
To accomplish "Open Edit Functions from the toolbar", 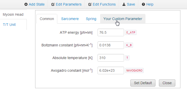I will (102, 4).
